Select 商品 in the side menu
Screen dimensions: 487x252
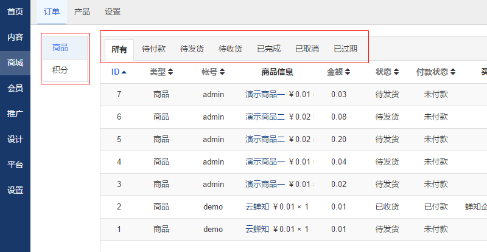pos(60,47)
